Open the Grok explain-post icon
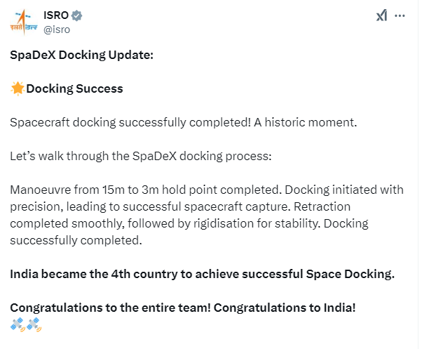This screenshot has width=422, height=349. (381, 15)
